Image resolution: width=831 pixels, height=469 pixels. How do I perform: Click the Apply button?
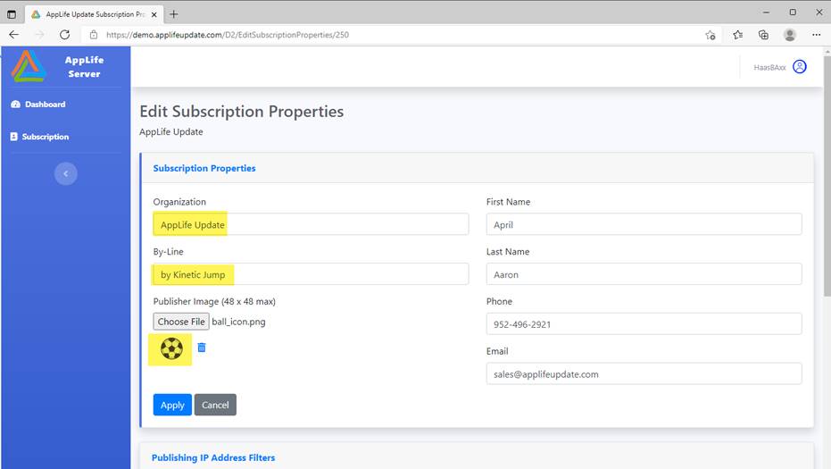point(172,405)
